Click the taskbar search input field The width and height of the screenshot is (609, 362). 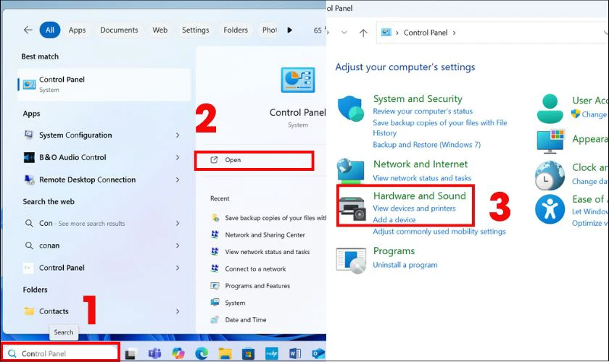coord(61,353)
